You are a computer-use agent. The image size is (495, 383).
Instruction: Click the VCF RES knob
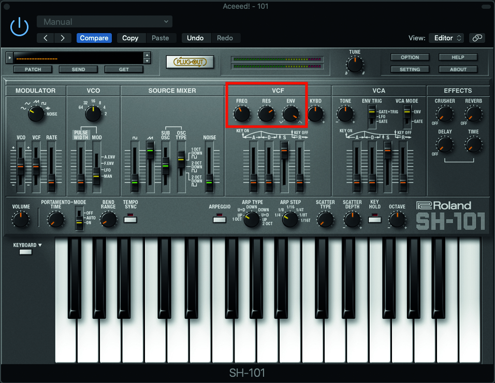266,114
